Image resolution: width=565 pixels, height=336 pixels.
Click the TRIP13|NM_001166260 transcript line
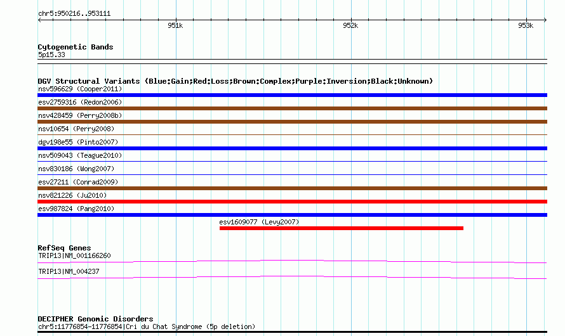pyautogui.click(x=292, y=262)
